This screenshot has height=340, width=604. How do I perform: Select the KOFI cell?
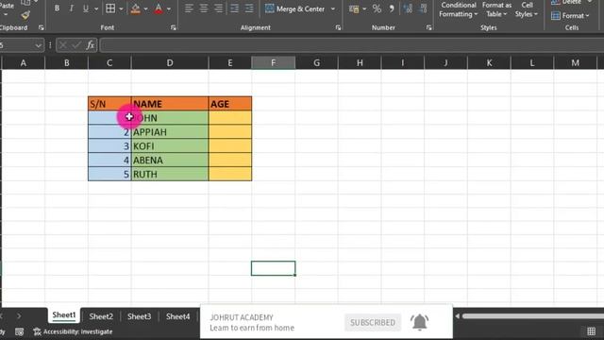pos(170,146)
